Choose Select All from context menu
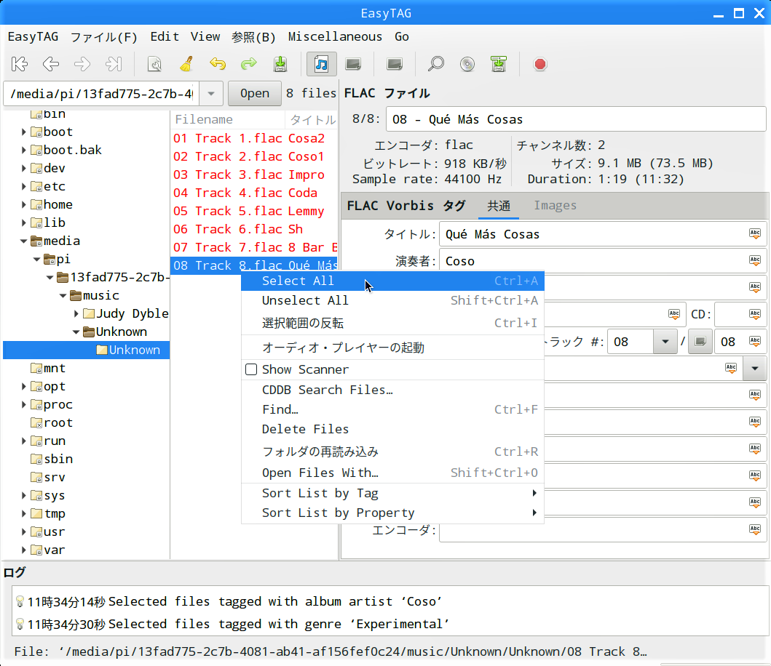Screen dimensions: 771x666 point(392,281)
